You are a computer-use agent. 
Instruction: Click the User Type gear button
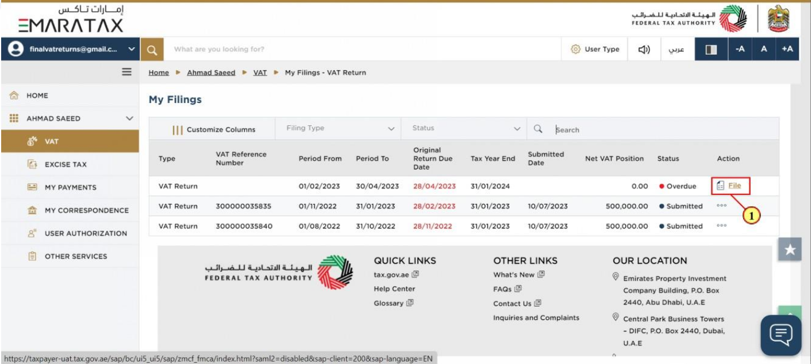(595, 49)
